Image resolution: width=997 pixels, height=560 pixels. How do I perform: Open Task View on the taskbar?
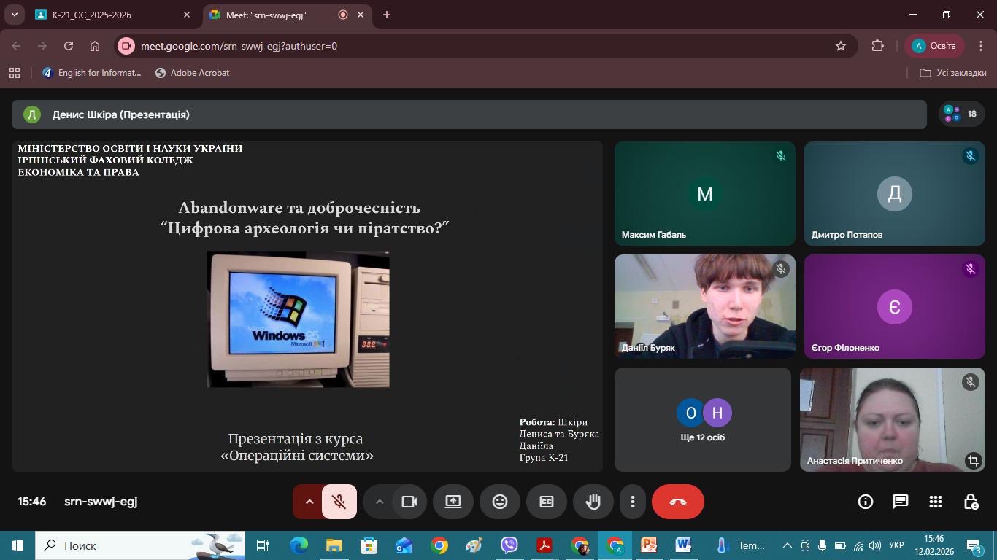263,545
